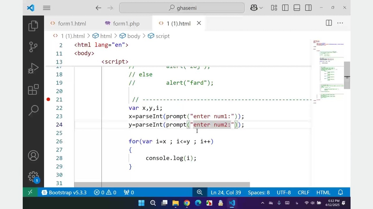This screenshot has height=209, width=373.
Task: Toggle the primary side bar layout button
Action: [285, 8]
